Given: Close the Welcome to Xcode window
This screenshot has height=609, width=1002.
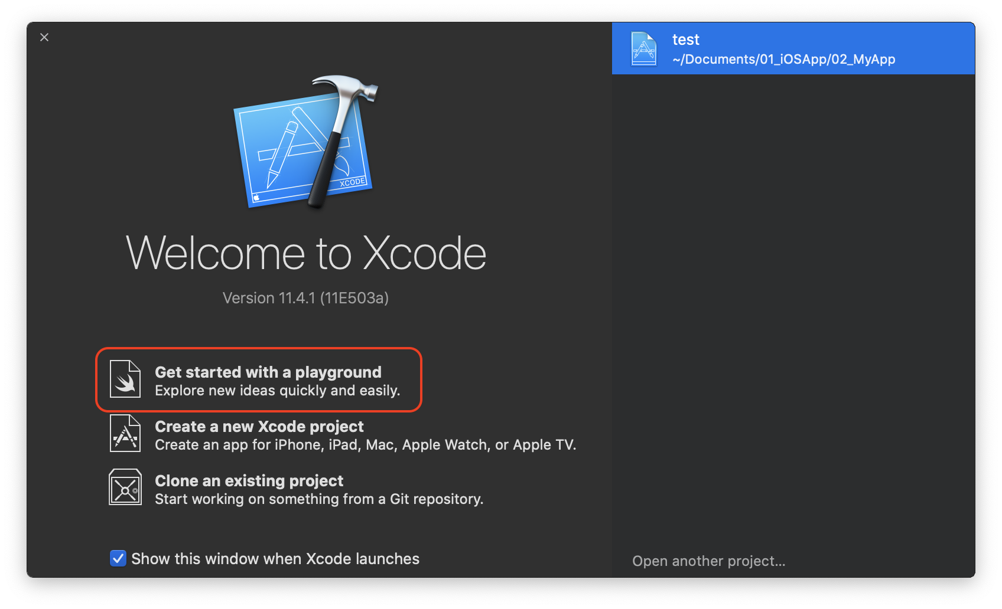Looking at the screenshot, I should pyautogui.click(x=44, y=37).
